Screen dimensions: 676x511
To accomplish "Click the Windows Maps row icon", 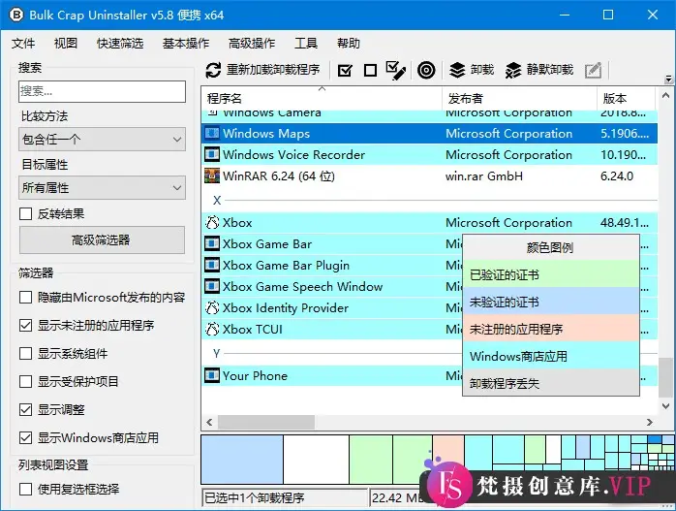I will [212, 134].
